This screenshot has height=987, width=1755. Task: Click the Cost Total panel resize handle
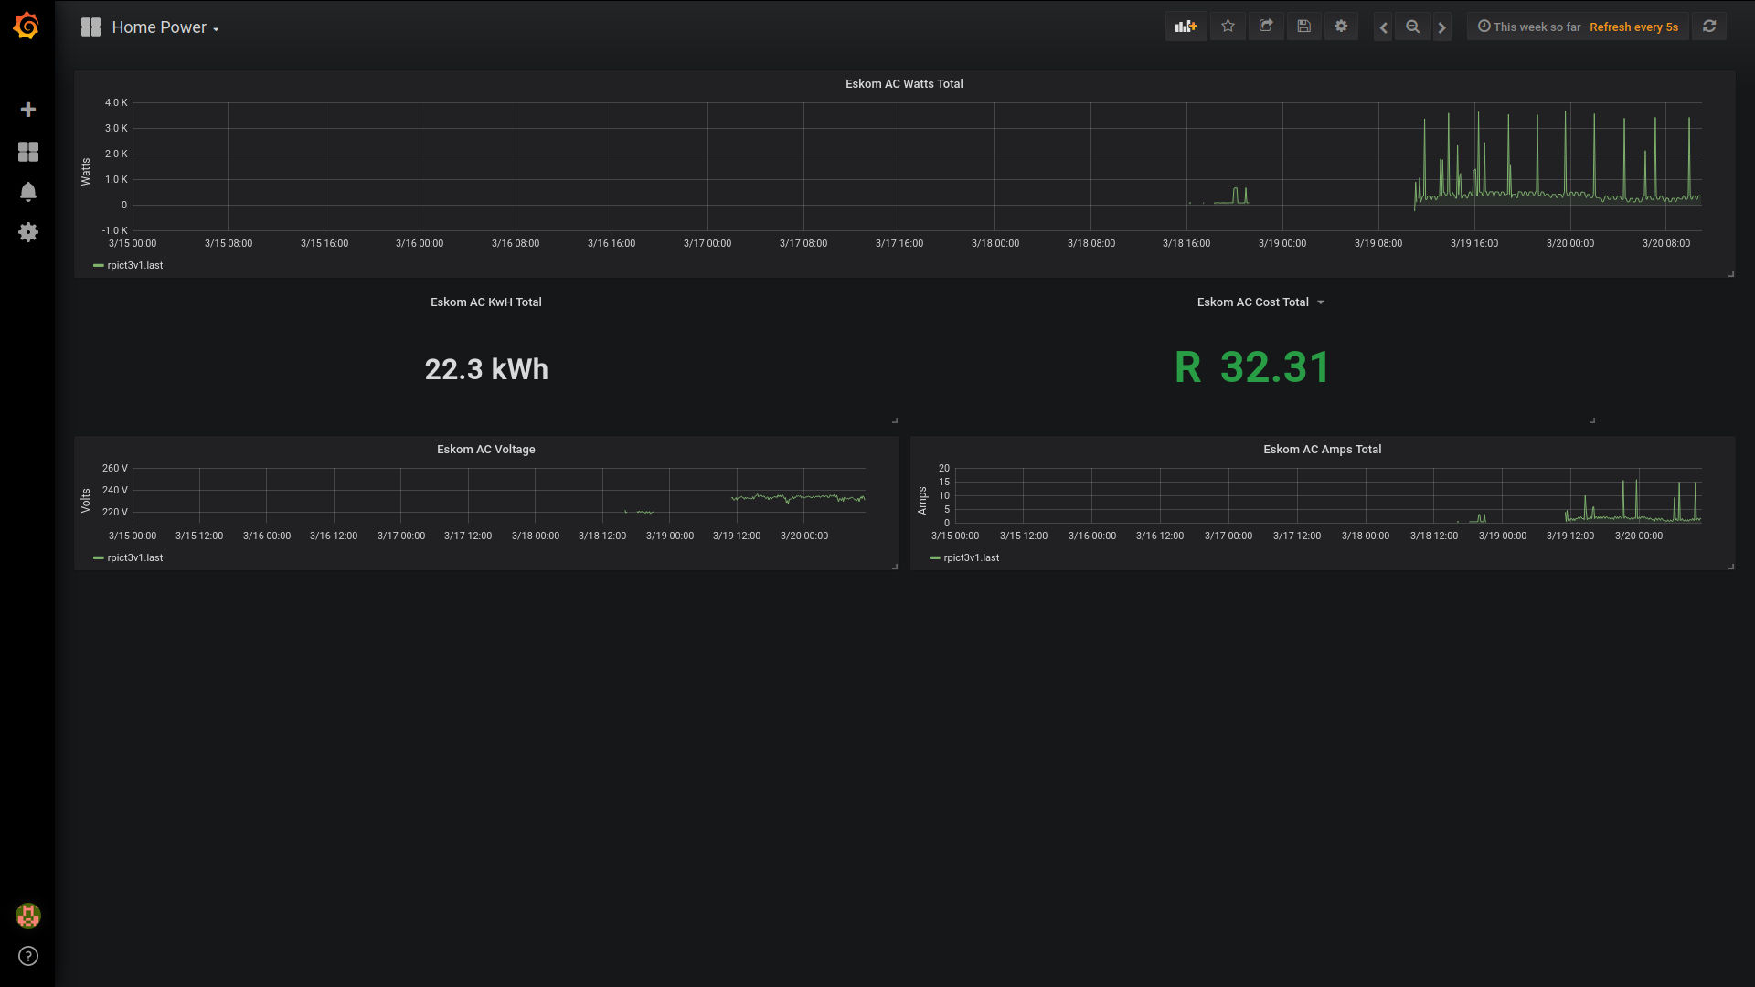1592,420
